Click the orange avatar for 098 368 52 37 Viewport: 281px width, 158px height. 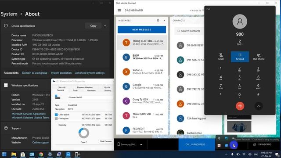coord(180,104)
